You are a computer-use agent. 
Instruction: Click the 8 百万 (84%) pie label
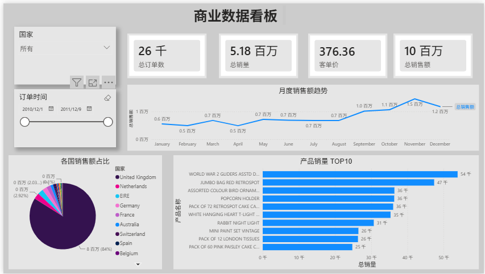[99, 249]
